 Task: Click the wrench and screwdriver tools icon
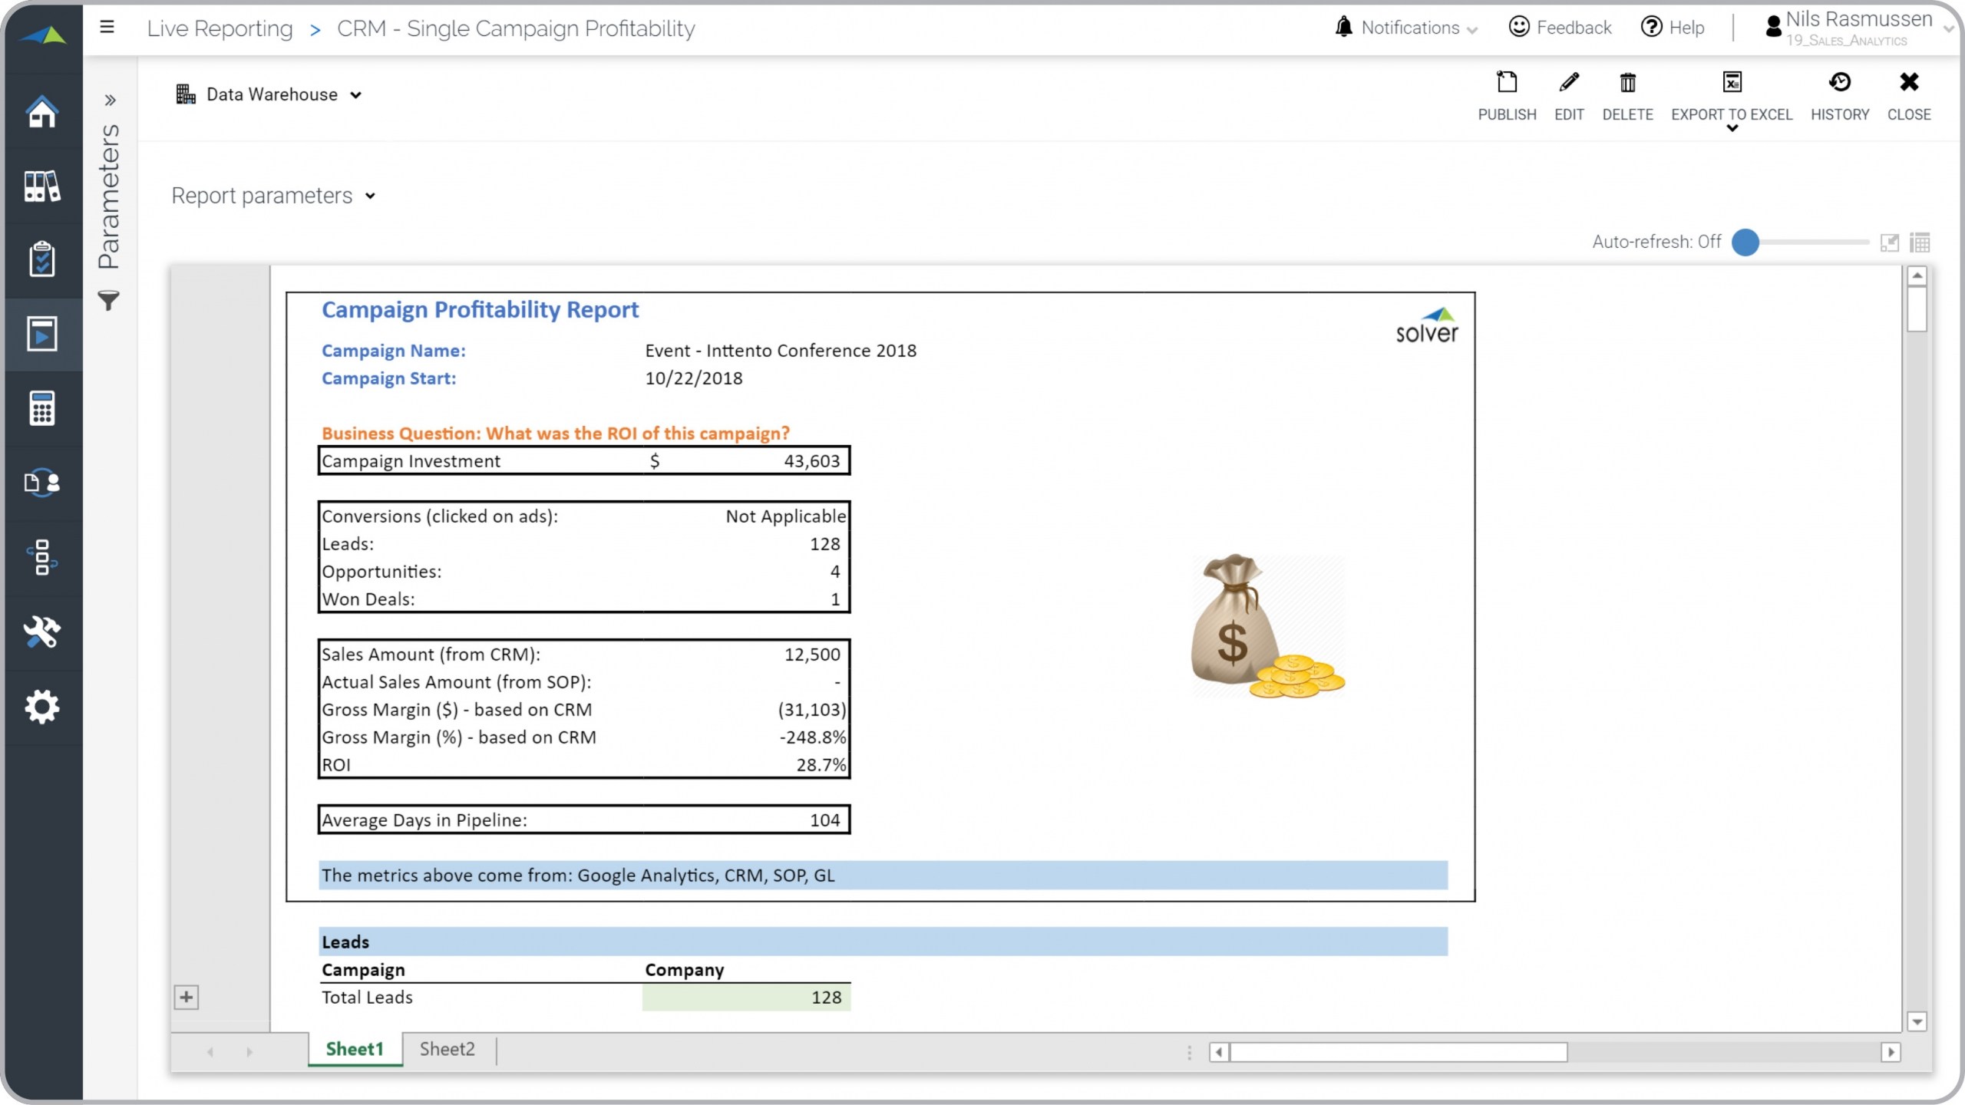[42, 632]
